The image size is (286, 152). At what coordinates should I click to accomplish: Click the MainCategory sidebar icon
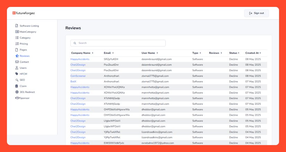click(17, 32)
